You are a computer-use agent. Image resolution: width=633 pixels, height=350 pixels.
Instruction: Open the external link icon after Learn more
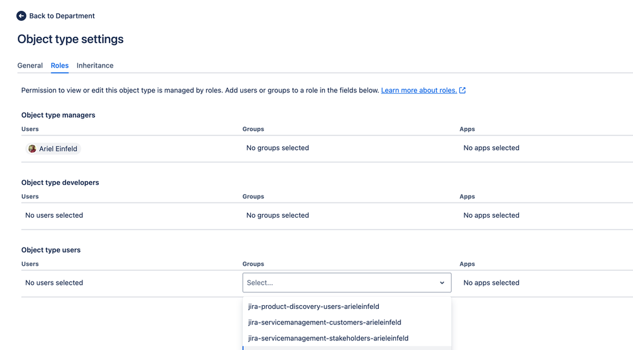point(463,91)
